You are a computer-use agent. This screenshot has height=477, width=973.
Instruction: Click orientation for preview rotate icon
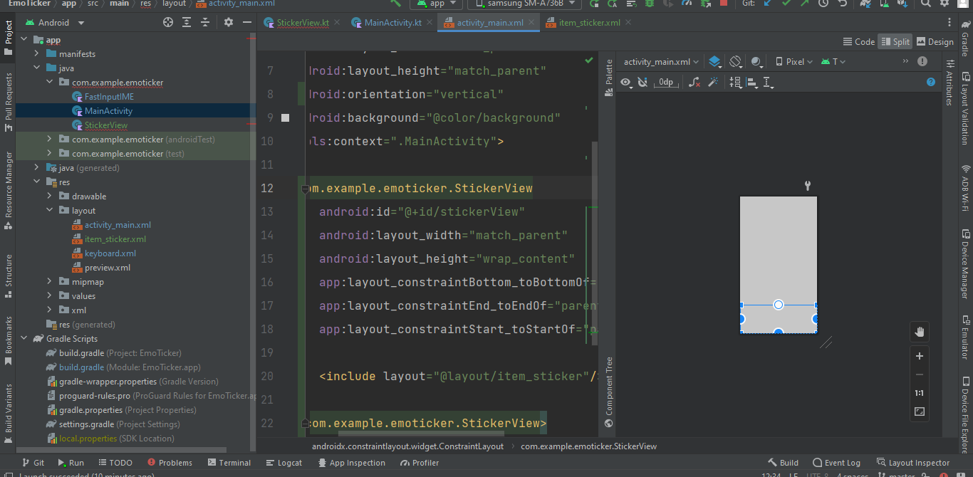(x=736, y=62)
